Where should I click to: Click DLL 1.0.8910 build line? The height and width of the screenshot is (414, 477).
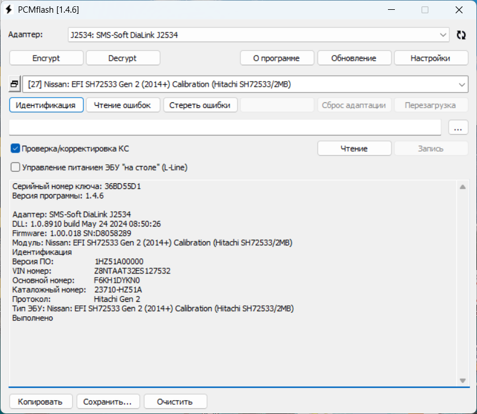coord(86,224)
